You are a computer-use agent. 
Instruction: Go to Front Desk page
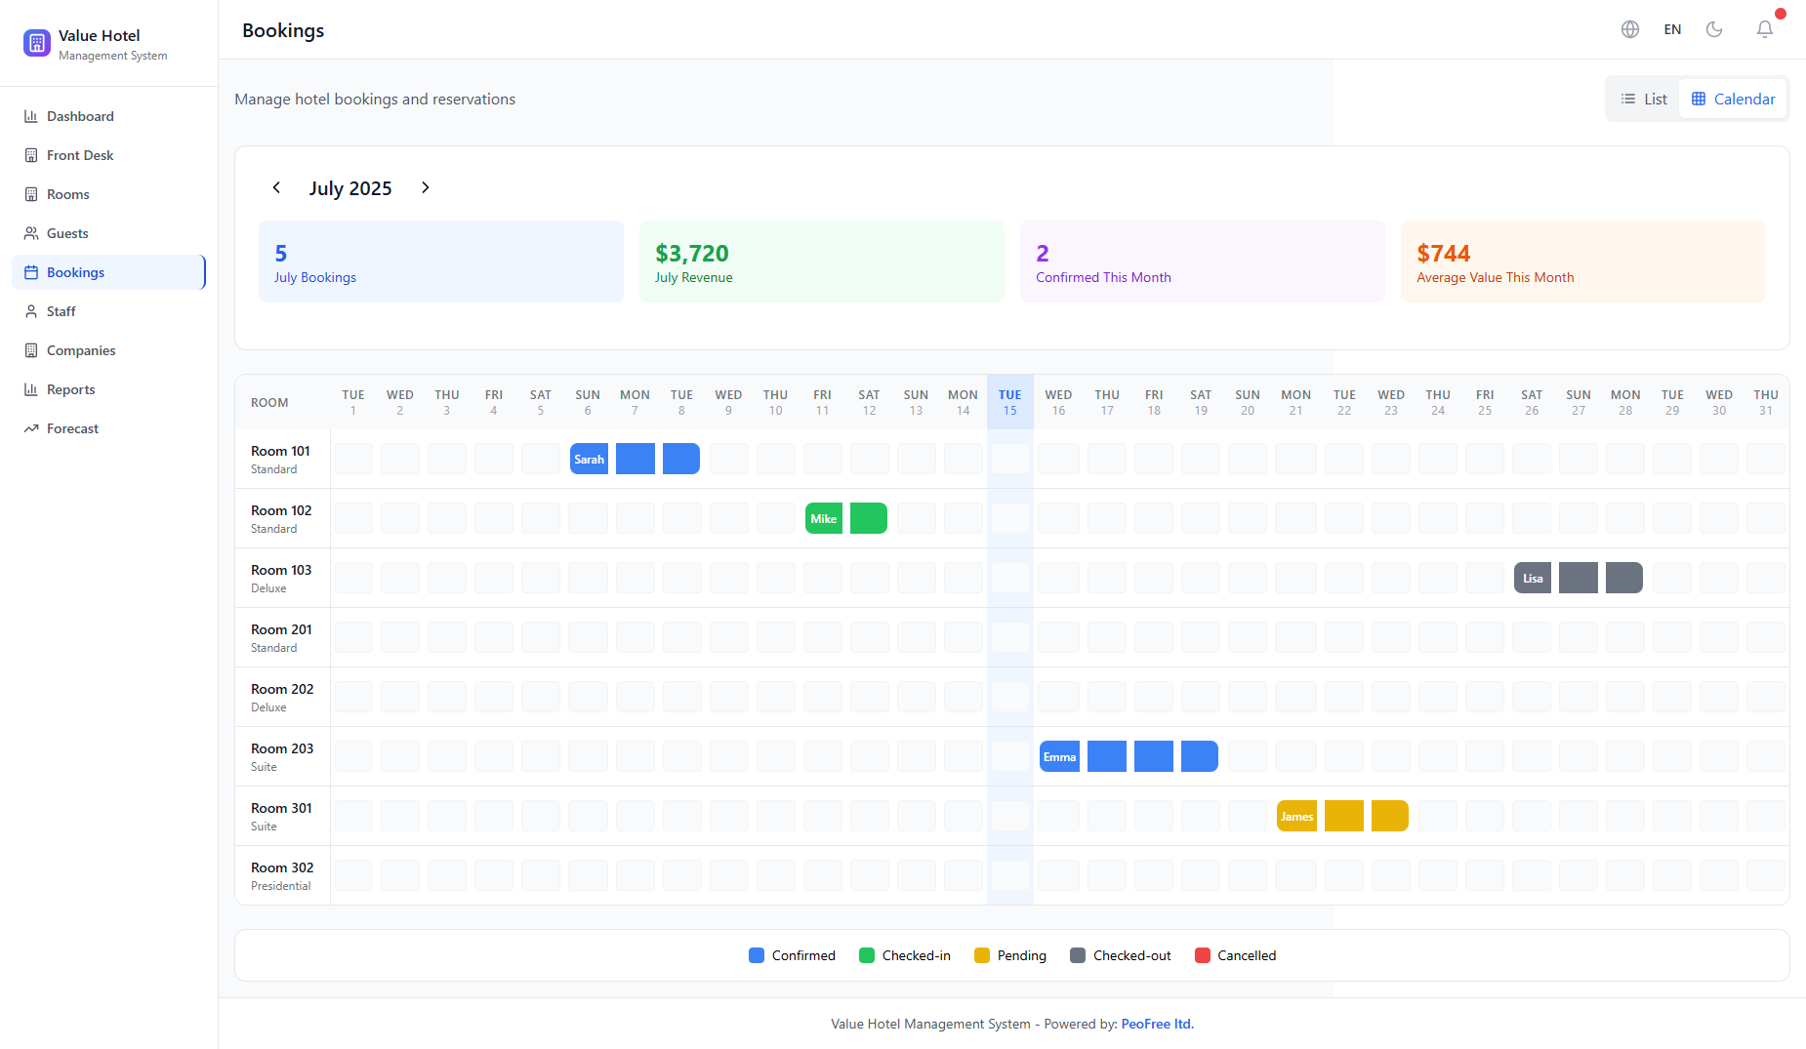click(x=80, y=155)
